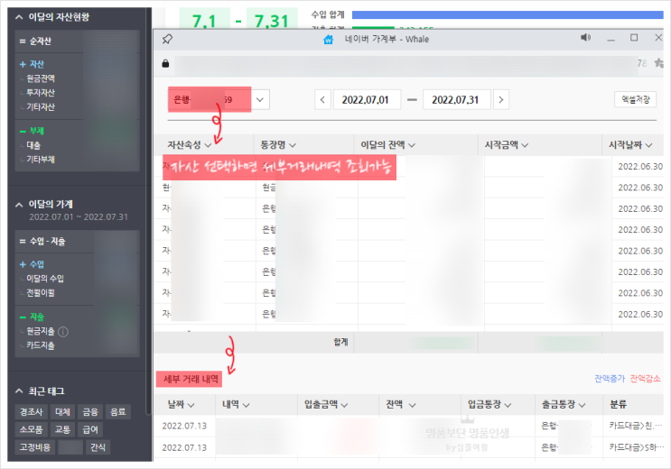671x469 pixels.
Task: Open 현금지출 item
Action: (41, 331)
